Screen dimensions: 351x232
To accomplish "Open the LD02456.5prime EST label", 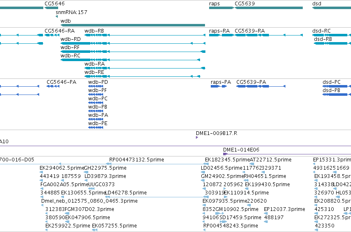I will click(x=221, y=168).
